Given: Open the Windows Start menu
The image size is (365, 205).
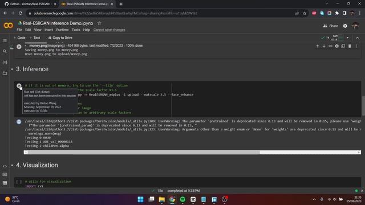Looking at the screenshot, I should pyautogui.click(x=141, y=199).
